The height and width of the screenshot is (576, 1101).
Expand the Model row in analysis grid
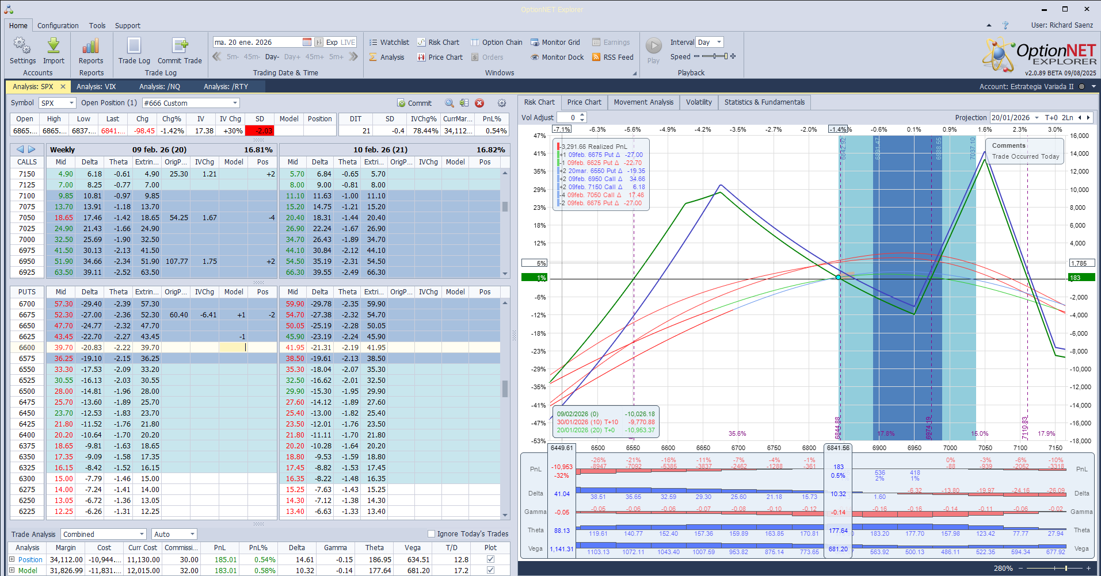click(12, 570)
